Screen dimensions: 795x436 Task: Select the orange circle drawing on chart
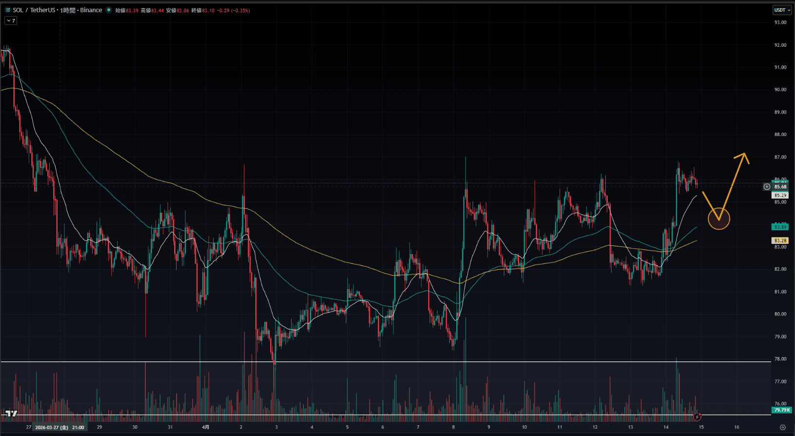[x=718, y=219]
